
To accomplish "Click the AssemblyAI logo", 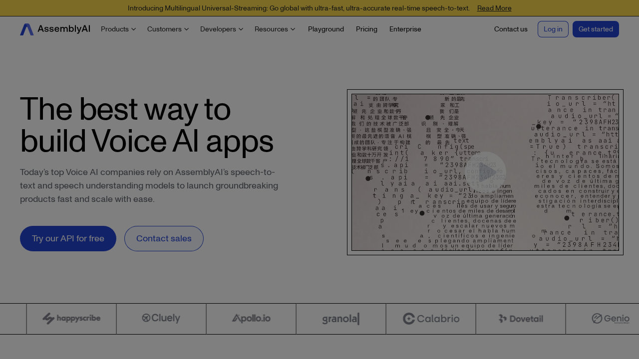I will click(x=55, y=29).
